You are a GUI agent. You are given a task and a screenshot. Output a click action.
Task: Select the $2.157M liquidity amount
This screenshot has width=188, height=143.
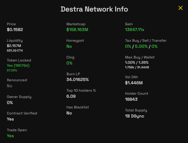[x=14, y=46]
